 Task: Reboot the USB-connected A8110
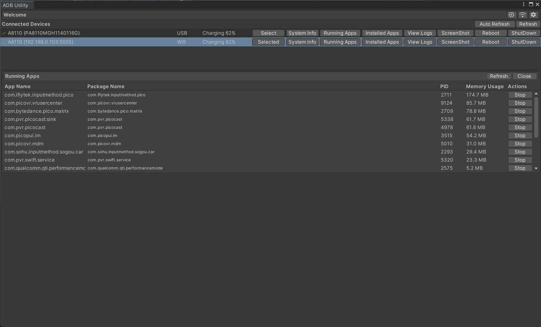pos(491,33)
